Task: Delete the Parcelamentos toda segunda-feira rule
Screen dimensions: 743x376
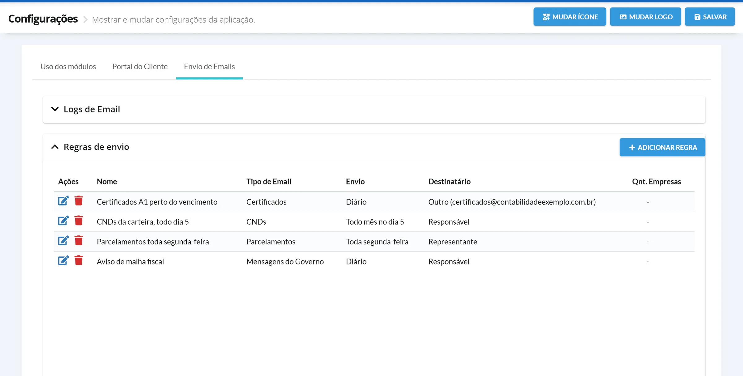Action: [79, 240]
